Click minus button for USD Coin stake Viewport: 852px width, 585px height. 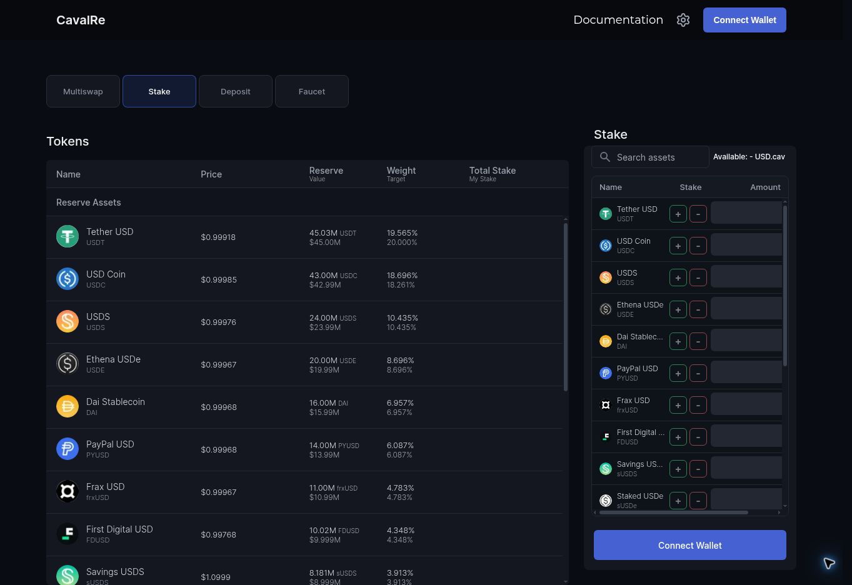[698, 246]
